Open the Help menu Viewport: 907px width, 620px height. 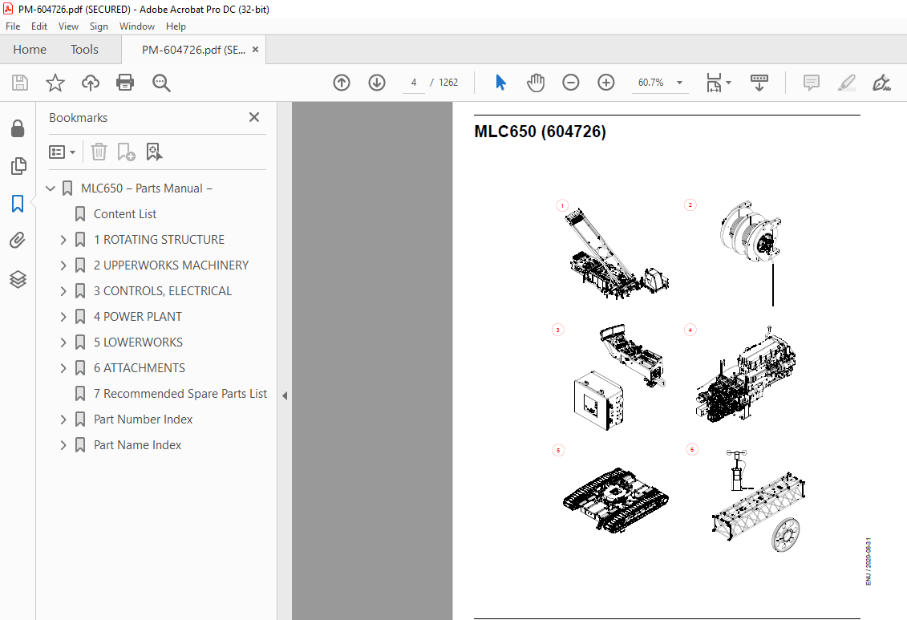[x=176, y=26]
